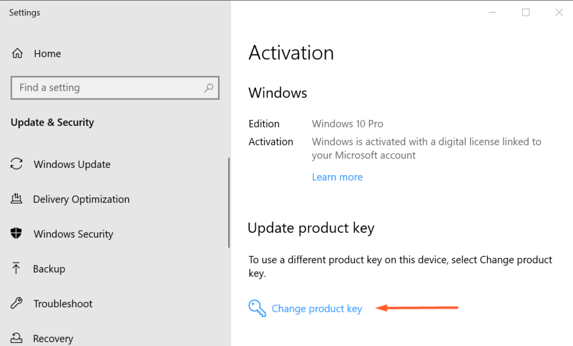Focus the Find a setting field
The image size is (573, 346).
115,88
